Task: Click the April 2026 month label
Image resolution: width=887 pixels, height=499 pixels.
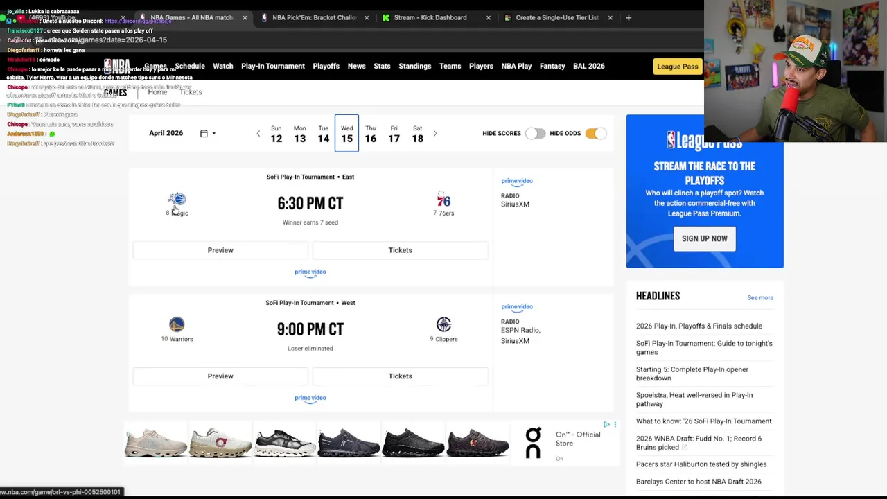Action: click(166, 133)
